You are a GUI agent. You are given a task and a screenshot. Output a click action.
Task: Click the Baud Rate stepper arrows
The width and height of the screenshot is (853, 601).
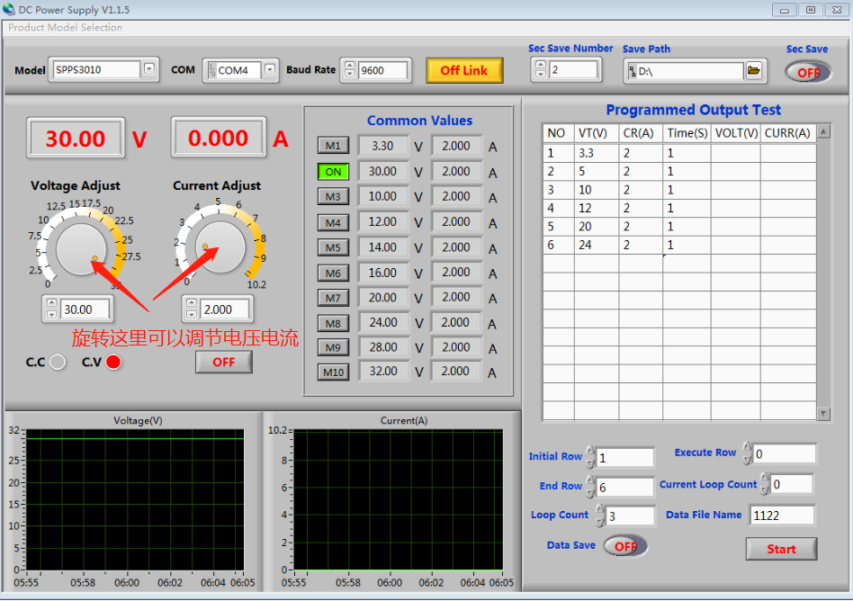click(349, 69)
